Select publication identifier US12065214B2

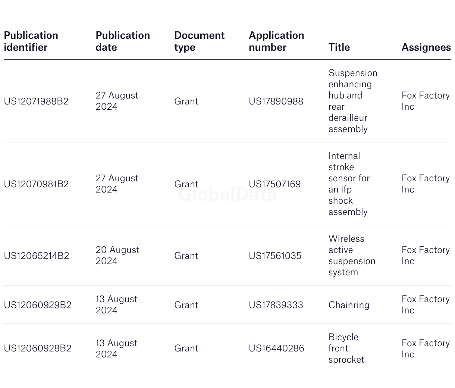pyautogui.click(x=37, y=256)
